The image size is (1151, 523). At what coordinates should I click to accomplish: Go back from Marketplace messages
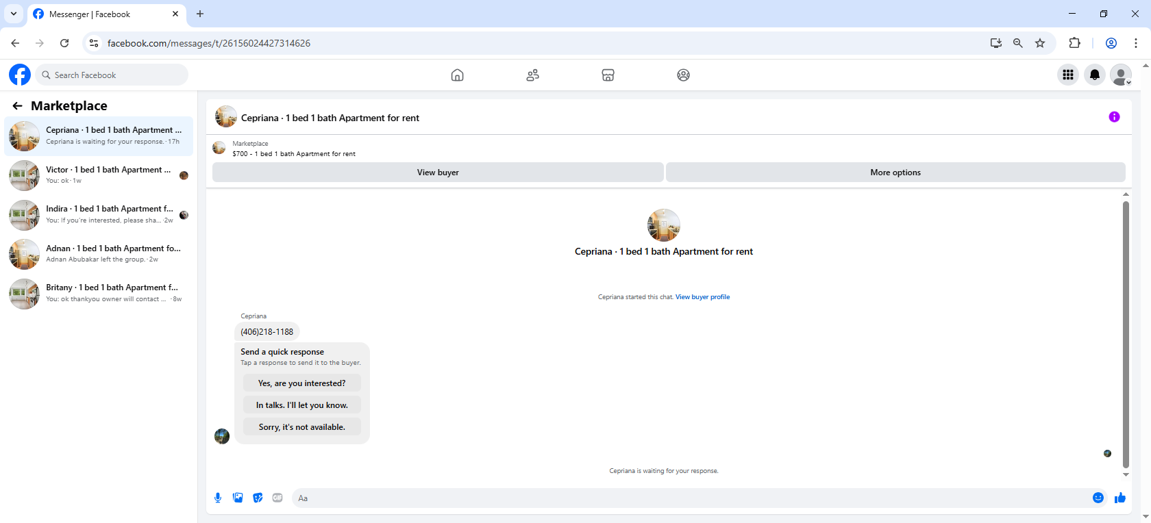[18, 105]
